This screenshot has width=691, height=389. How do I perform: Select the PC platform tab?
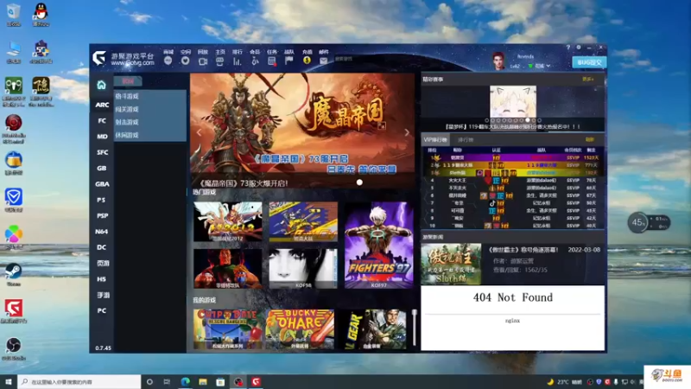click(x=102, y=310)
